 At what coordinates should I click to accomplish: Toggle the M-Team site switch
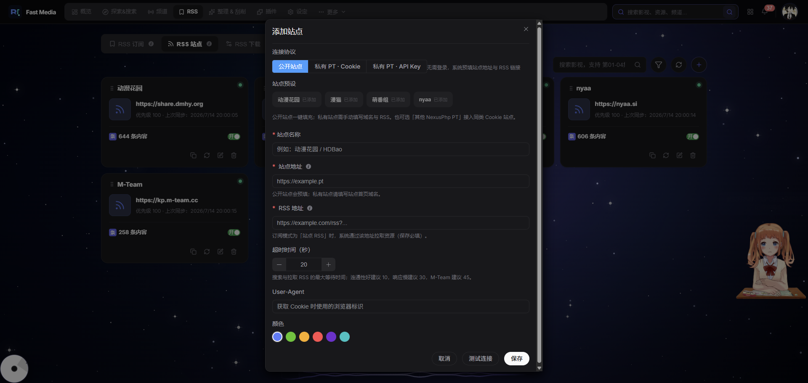[x=234, y=232]
